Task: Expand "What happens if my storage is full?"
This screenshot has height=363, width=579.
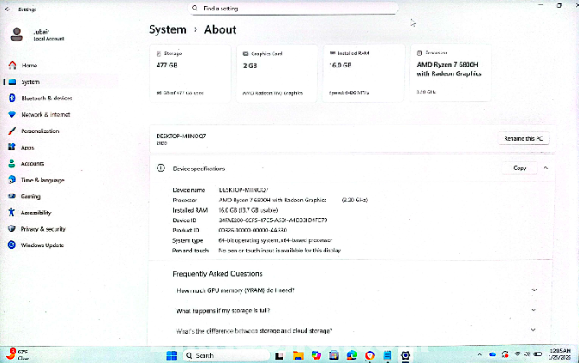Action: coord(533,310)
